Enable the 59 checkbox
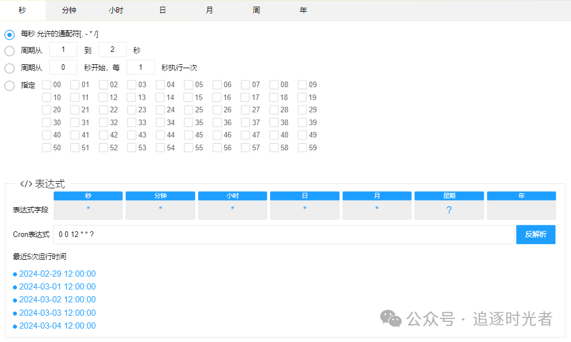 302,147
